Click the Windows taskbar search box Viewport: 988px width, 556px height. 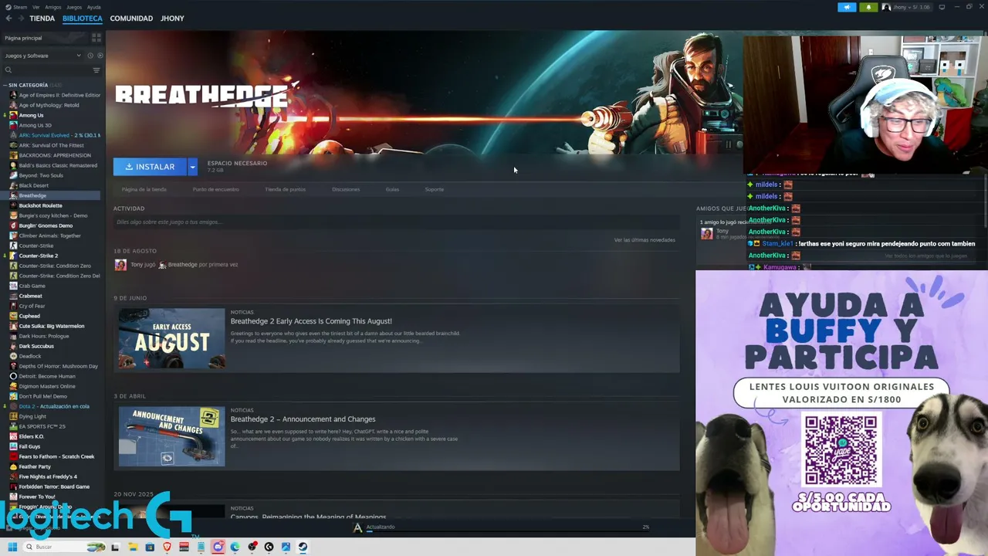[x=63, y=547]
